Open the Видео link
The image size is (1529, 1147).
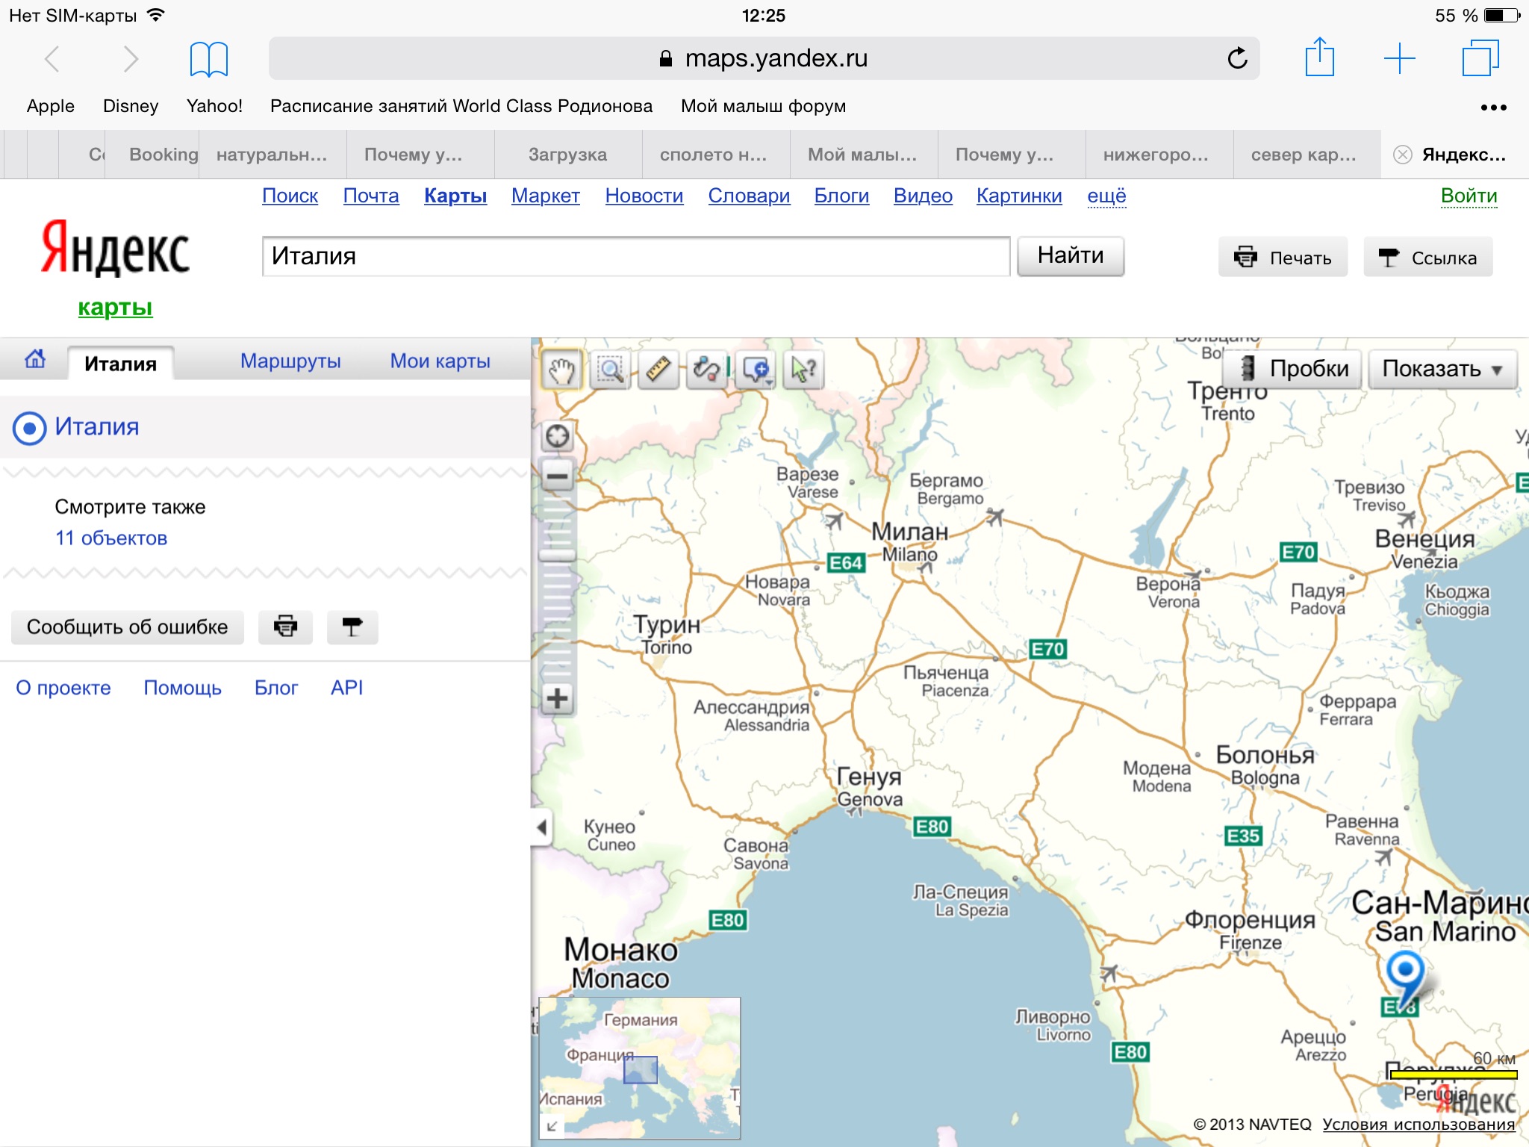pyautogui.click(x=923, y=196)
